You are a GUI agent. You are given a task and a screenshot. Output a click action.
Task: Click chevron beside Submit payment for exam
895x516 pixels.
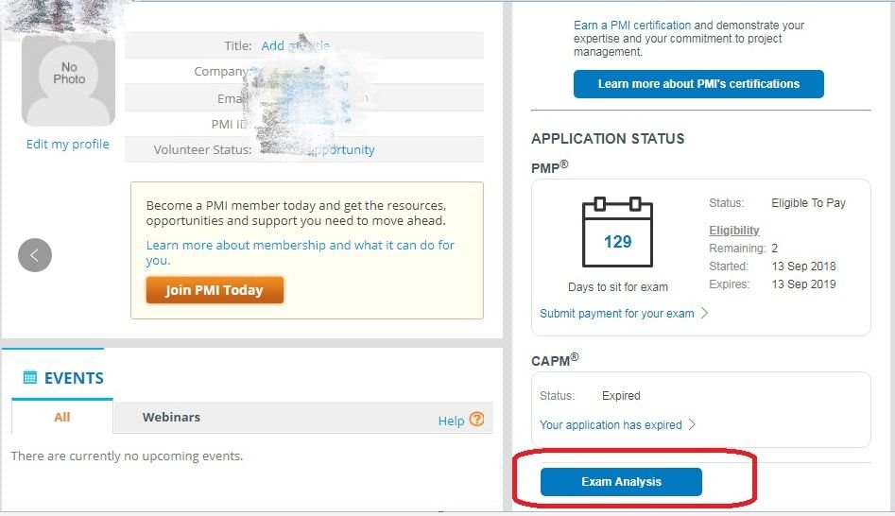[704, 313]
